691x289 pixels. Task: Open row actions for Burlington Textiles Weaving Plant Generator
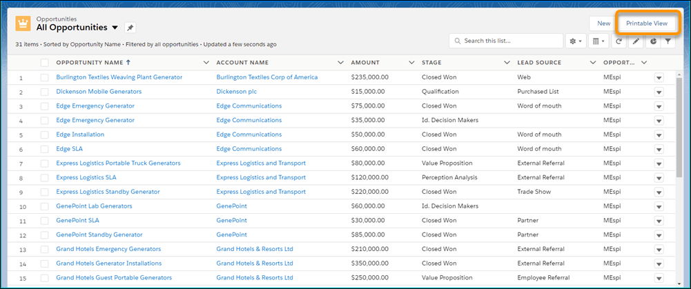pos(659,77)
